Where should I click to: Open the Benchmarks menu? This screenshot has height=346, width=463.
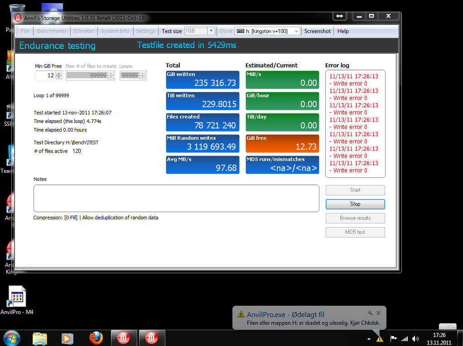(x=52, y=31)
